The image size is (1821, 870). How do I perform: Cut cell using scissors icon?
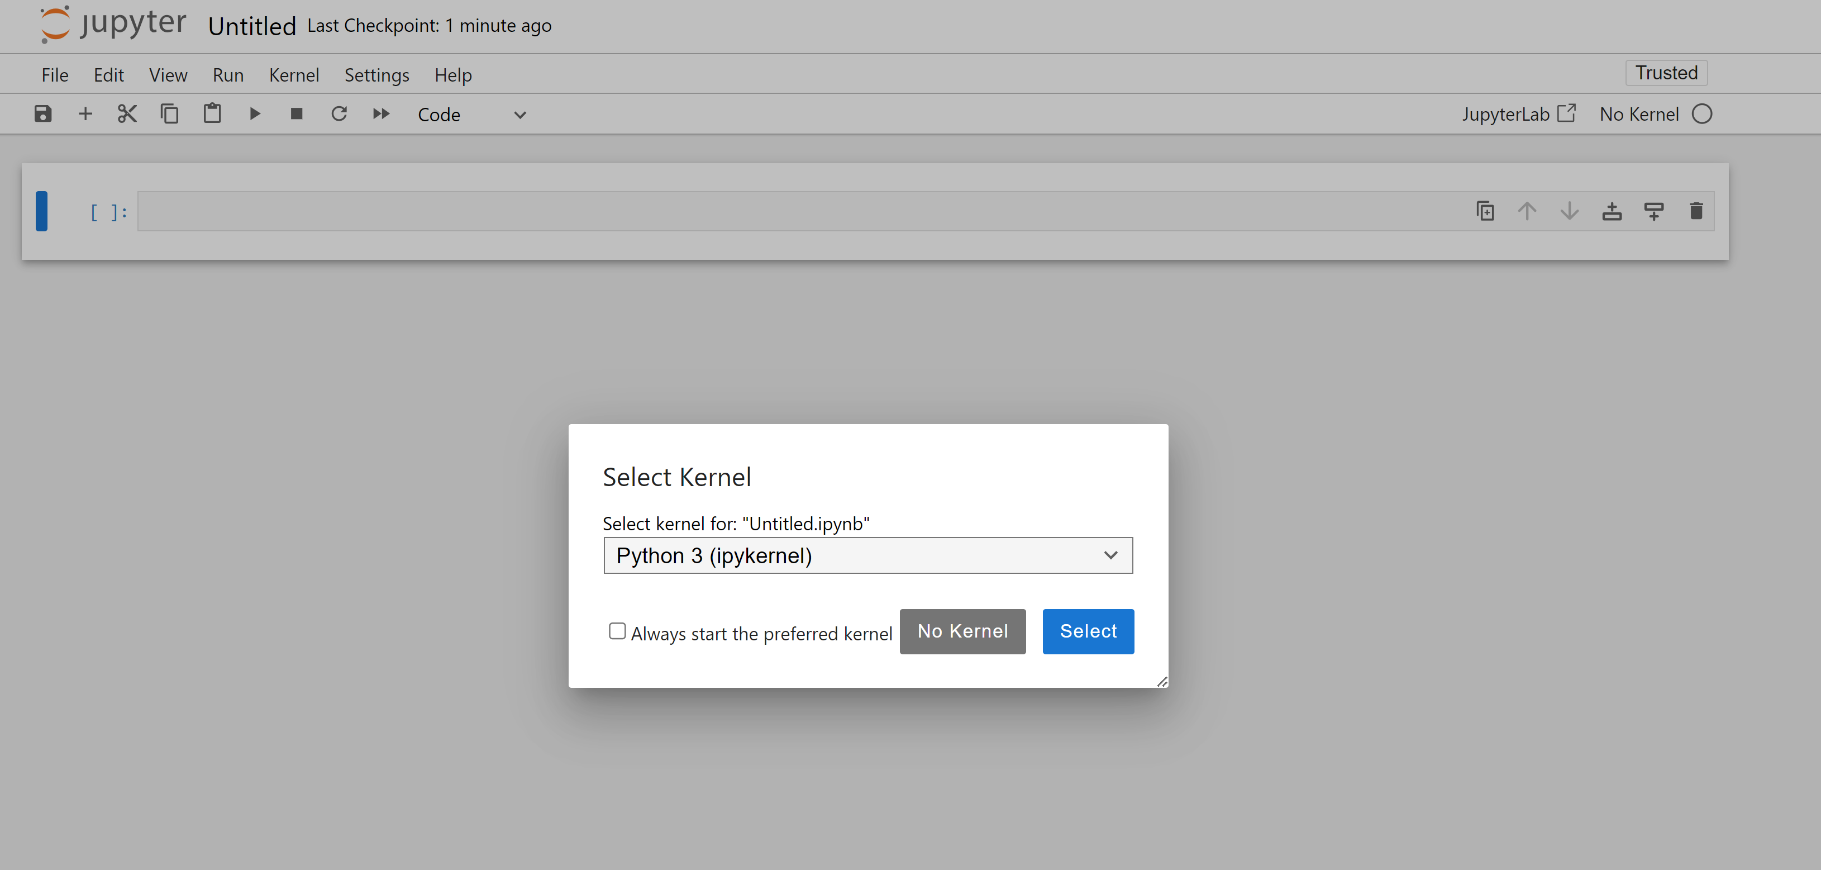(x=127, y=114)
